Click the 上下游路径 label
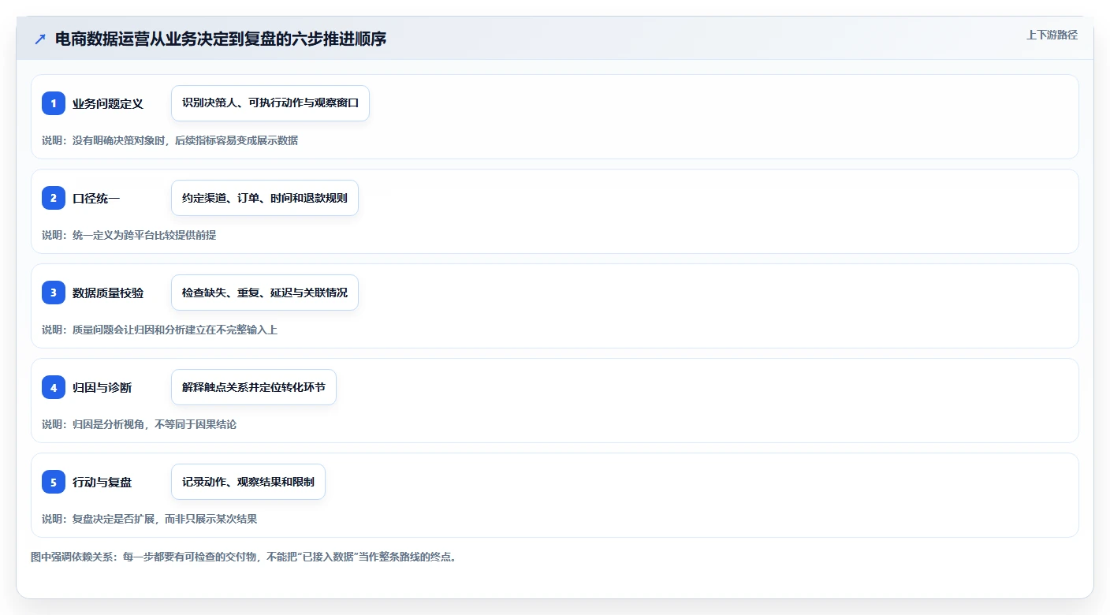 [x=1052, y=35]
